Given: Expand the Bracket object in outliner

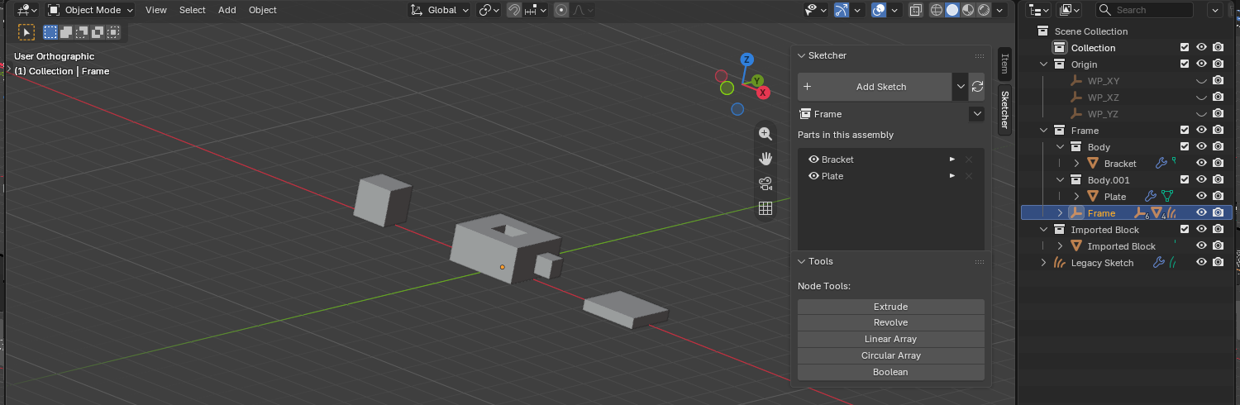Looking at the screenshot, I should (x=1076, y=164).
